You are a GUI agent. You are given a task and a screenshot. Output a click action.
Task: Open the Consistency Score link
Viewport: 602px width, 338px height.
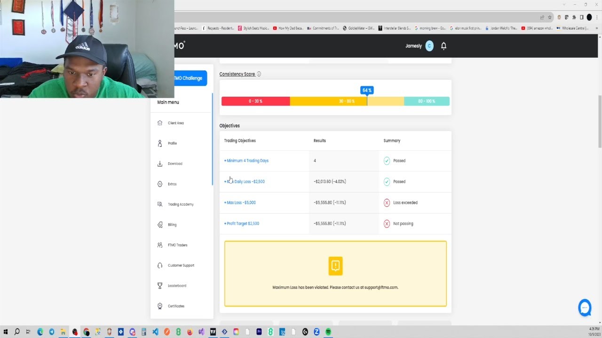point(237,74)
